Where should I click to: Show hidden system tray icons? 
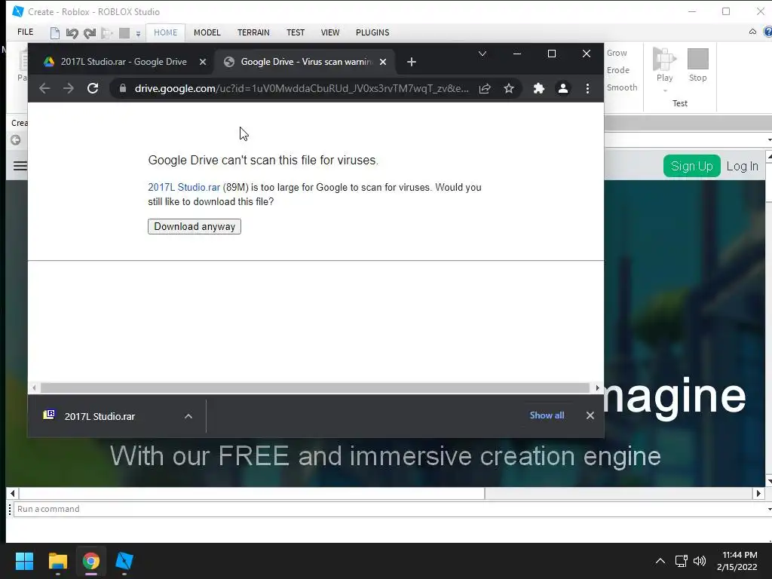[660, 561]
